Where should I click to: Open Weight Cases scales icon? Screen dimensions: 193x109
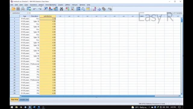click(x=83, y=9)
